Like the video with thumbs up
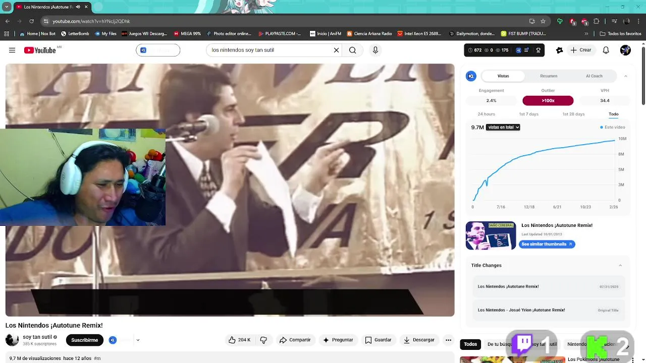The height and width of the screenshot is (363, 646). pyautogui.click(x=239, y=340)
